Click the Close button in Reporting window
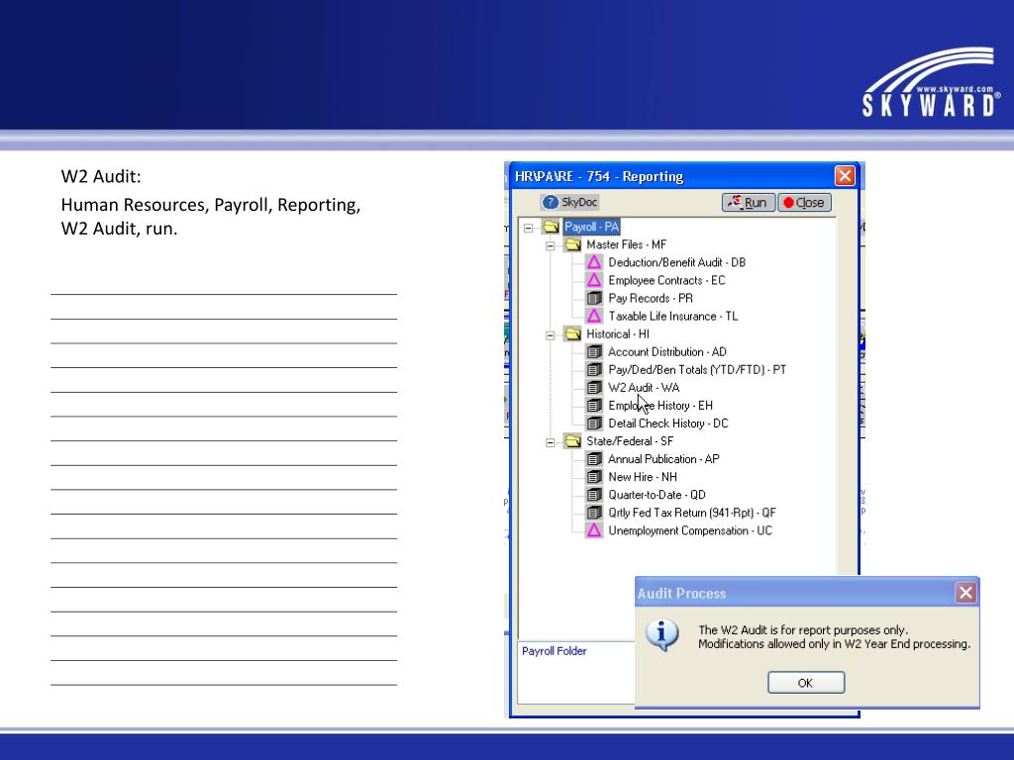 tap(804, 202)
